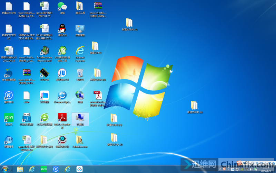Select the text file 新建文本文档 (2)
Viewport: 276px width, 173px height.
click(9, 31)
